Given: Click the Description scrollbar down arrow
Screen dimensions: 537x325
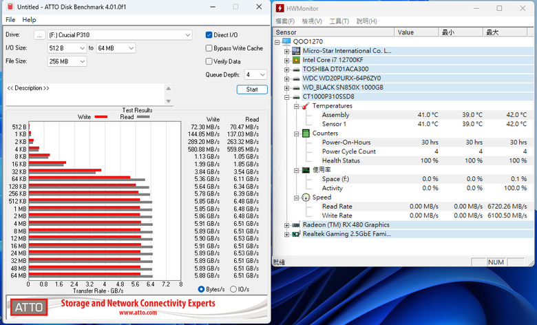Looking at the screenshot, I should [x=169, y=101].
